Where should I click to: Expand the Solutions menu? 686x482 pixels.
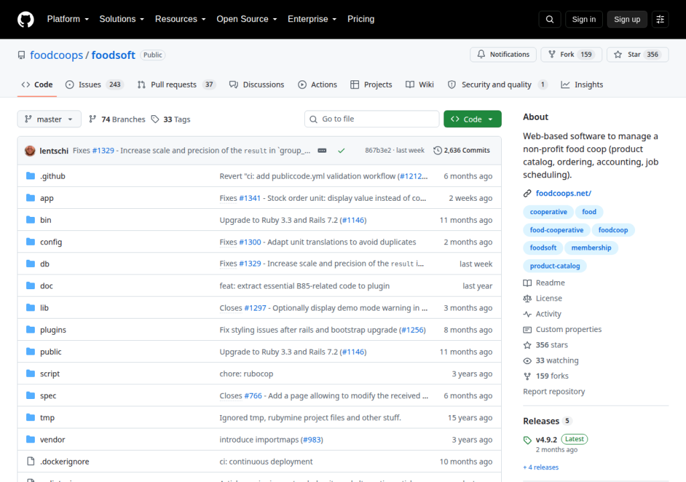pyautogui.click(x=122, y=19)
